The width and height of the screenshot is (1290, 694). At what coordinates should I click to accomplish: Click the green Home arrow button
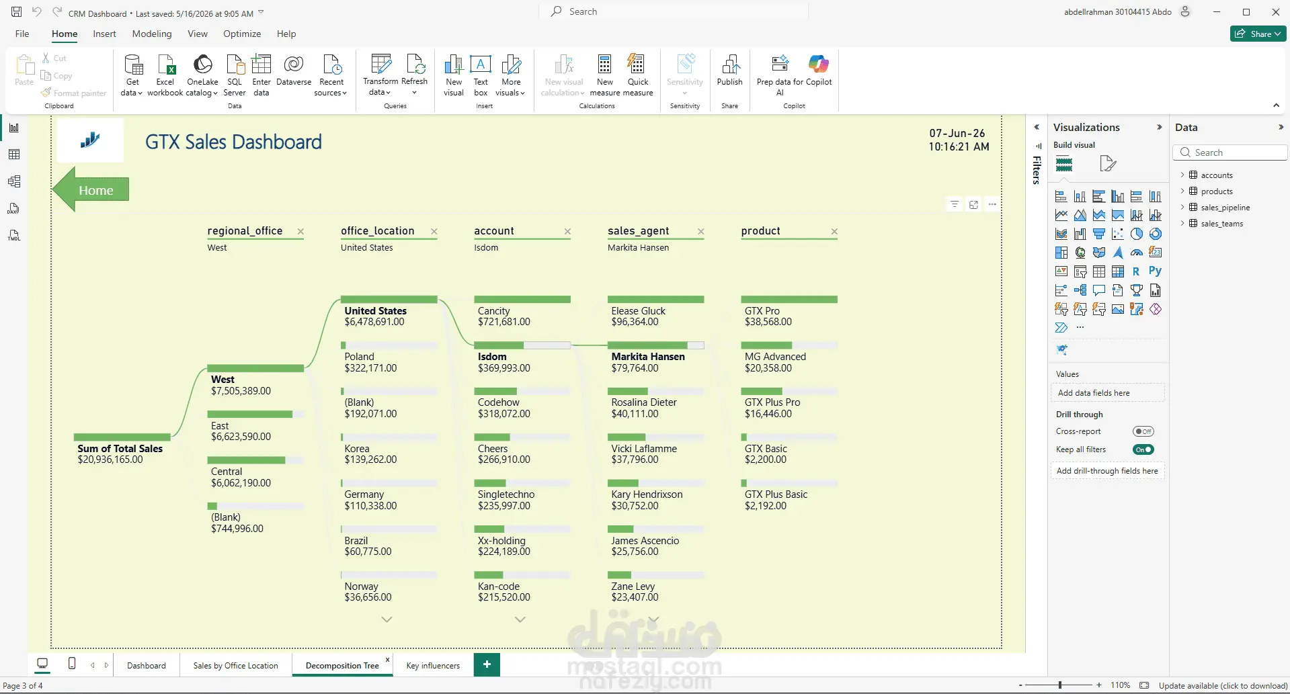pos(91,190)
